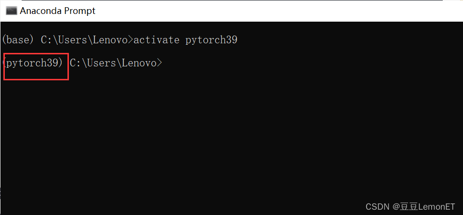Click the word Lenovo in the second prompt
463x215 pixels.
(x=139, y=63)
